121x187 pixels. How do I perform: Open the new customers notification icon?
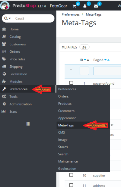[x=85, y=6]
